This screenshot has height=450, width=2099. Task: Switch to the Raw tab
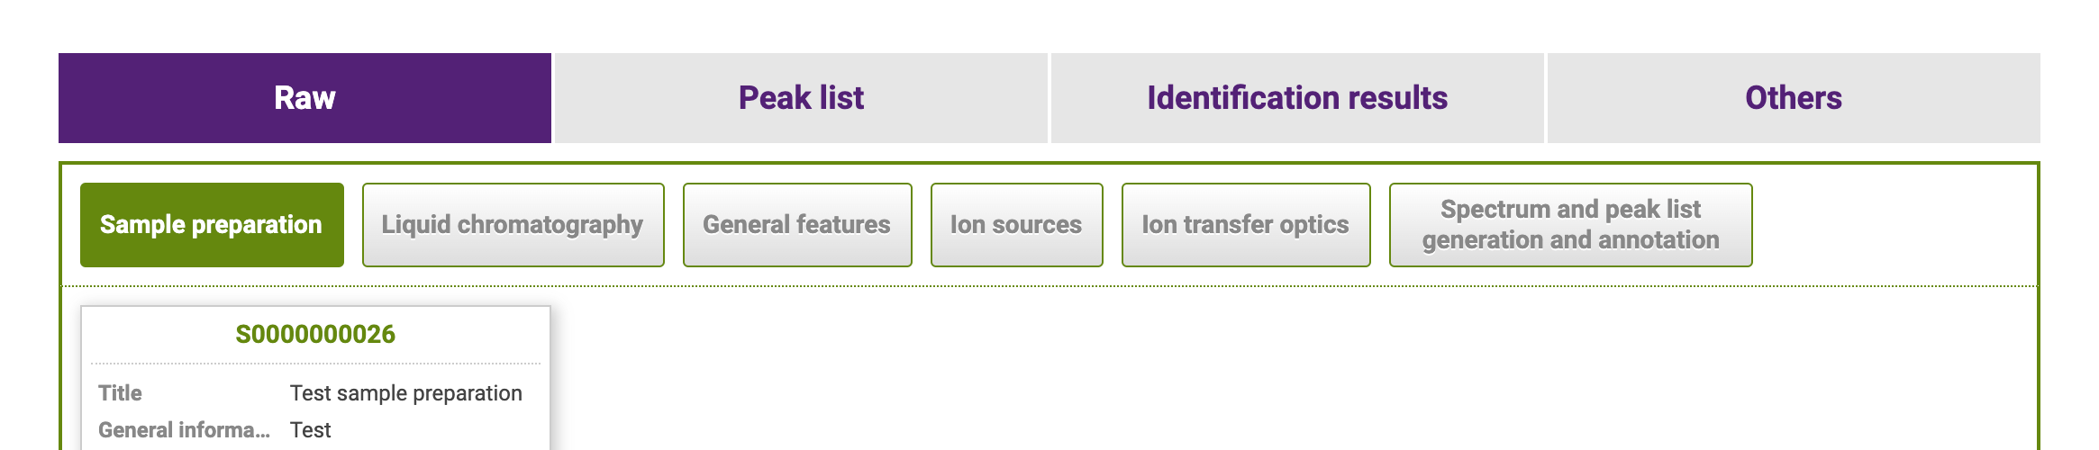(x=304, y=98)
